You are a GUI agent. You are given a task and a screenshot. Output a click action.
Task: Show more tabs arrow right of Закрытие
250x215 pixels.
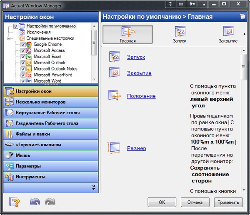point(245,34)
